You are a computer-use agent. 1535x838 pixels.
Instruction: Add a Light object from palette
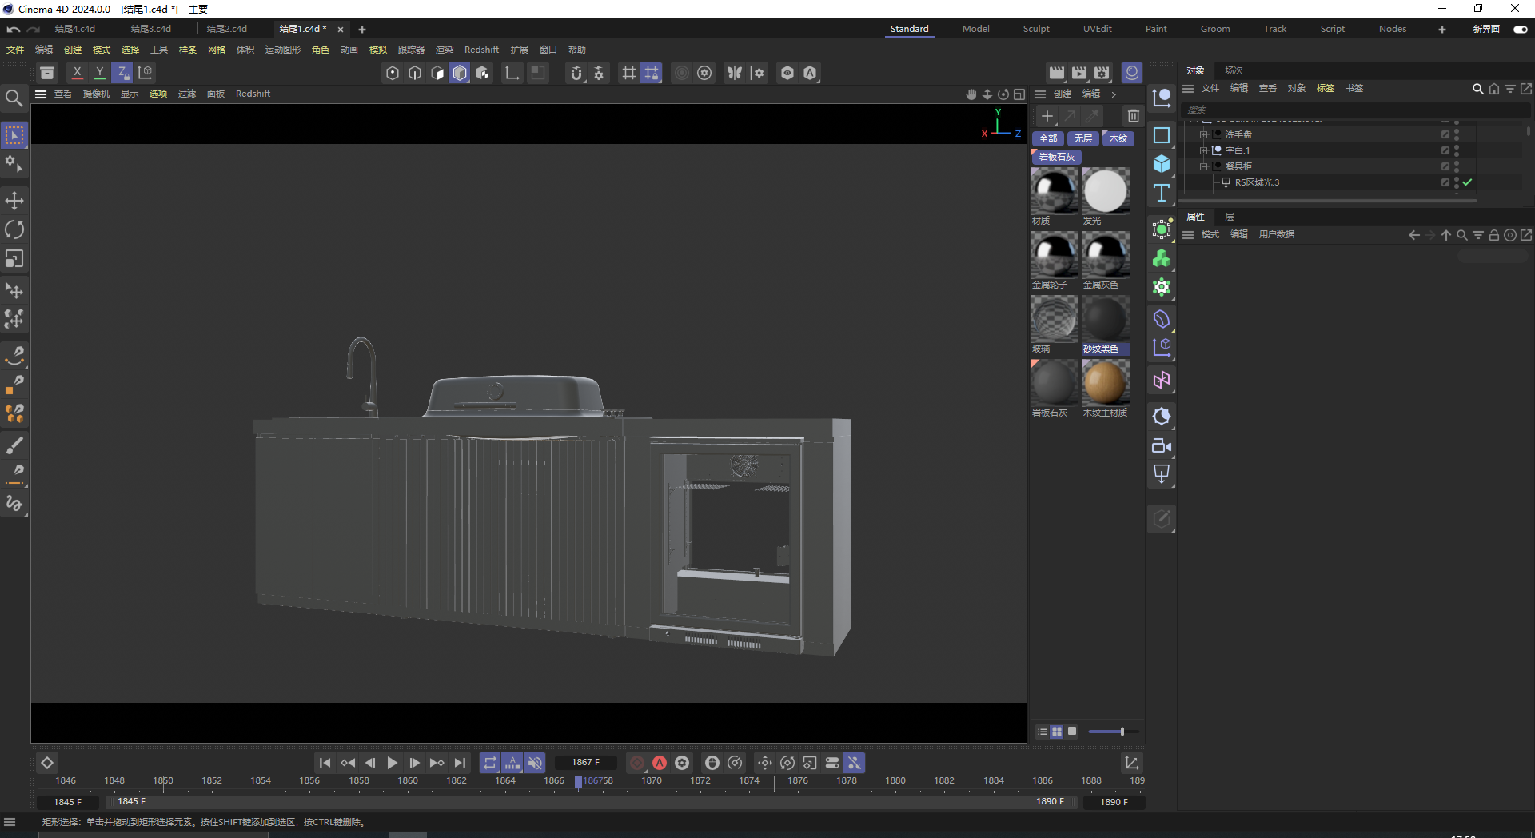tap(1162, 475)
